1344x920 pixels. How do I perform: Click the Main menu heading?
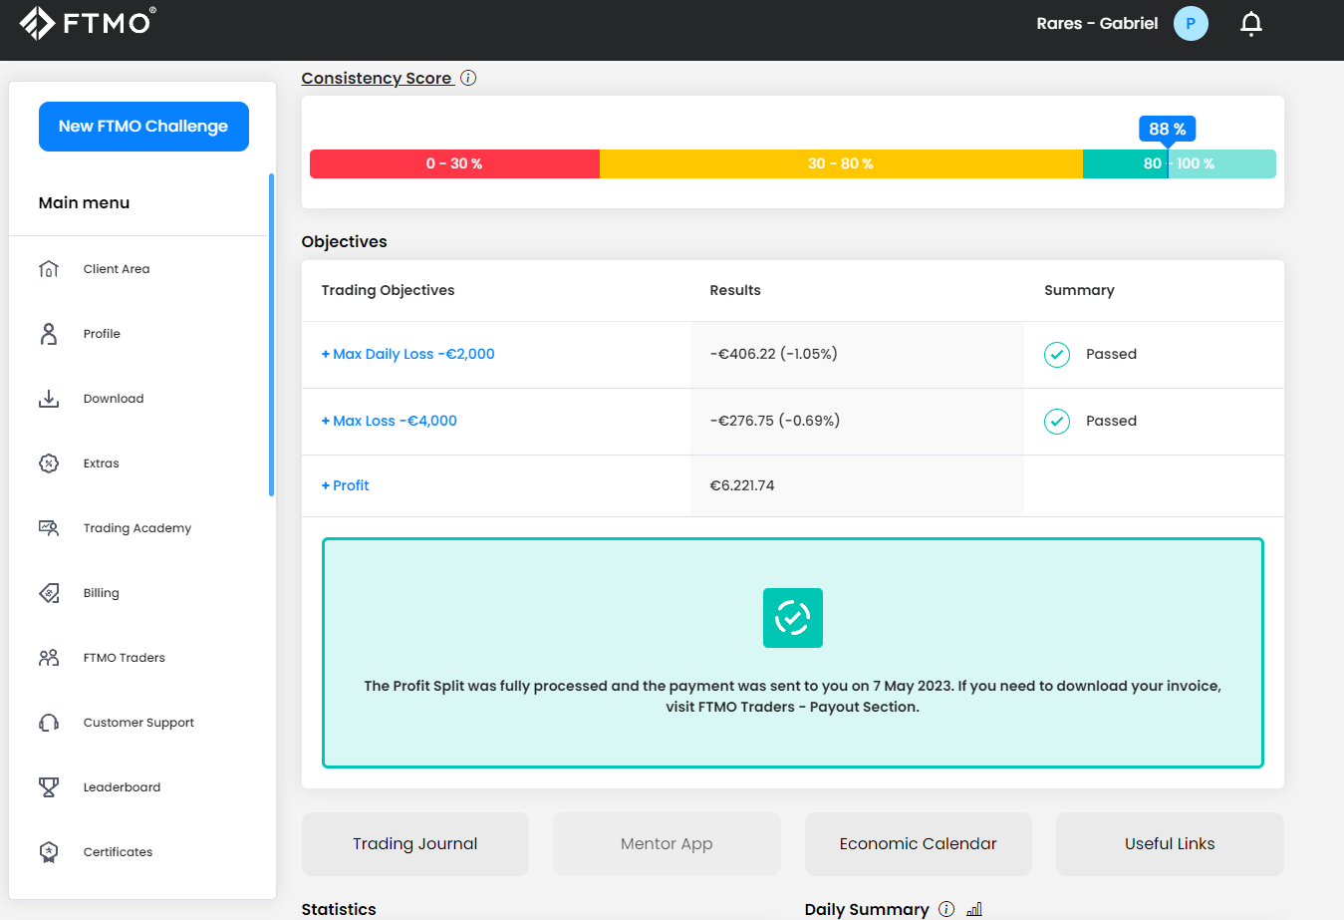point(84,202)
